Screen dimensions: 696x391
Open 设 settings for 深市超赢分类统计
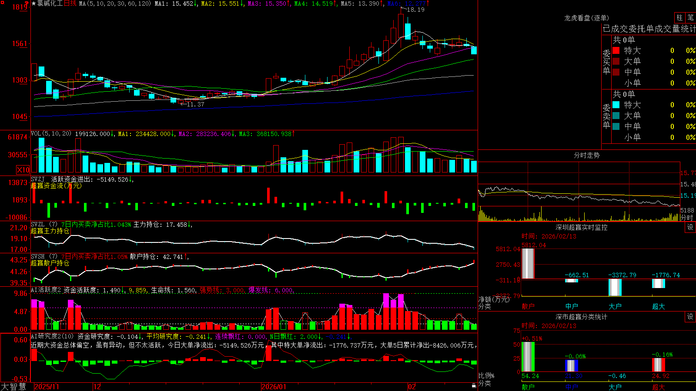(x=690, y=317)
